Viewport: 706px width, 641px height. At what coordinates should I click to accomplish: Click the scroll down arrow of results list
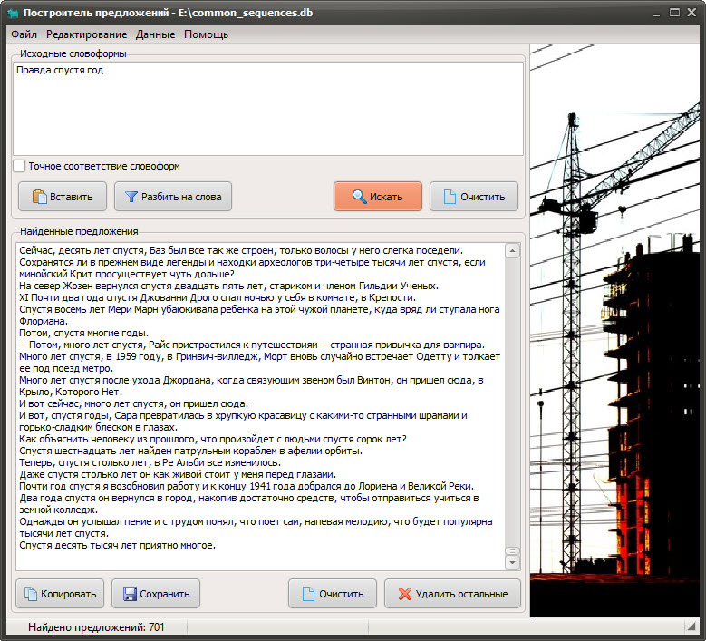coord(512,563)
